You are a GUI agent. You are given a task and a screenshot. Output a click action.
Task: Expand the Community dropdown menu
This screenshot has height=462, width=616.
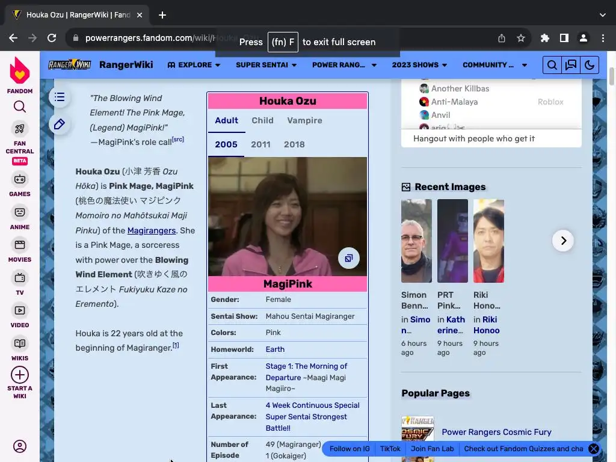(494, 65)
